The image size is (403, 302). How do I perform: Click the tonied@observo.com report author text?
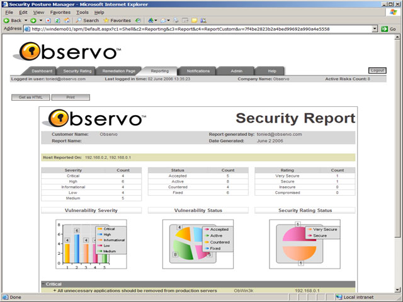pyautogui.click(x=279, y=134)
